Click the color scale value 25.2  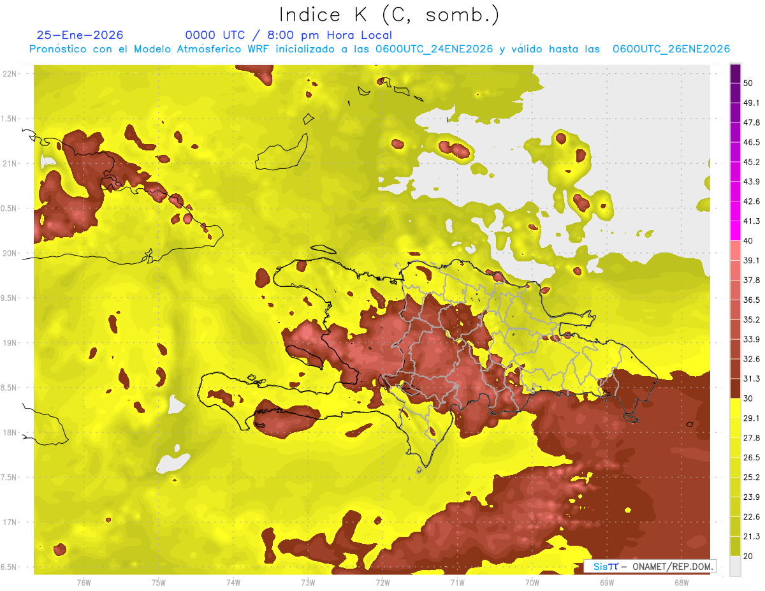(752, 478)
